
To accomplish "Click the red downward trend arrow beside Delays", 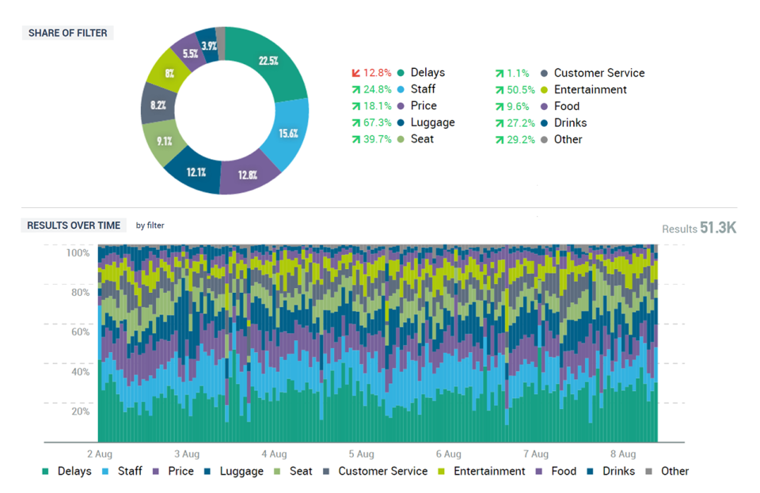I will [357, 72].
